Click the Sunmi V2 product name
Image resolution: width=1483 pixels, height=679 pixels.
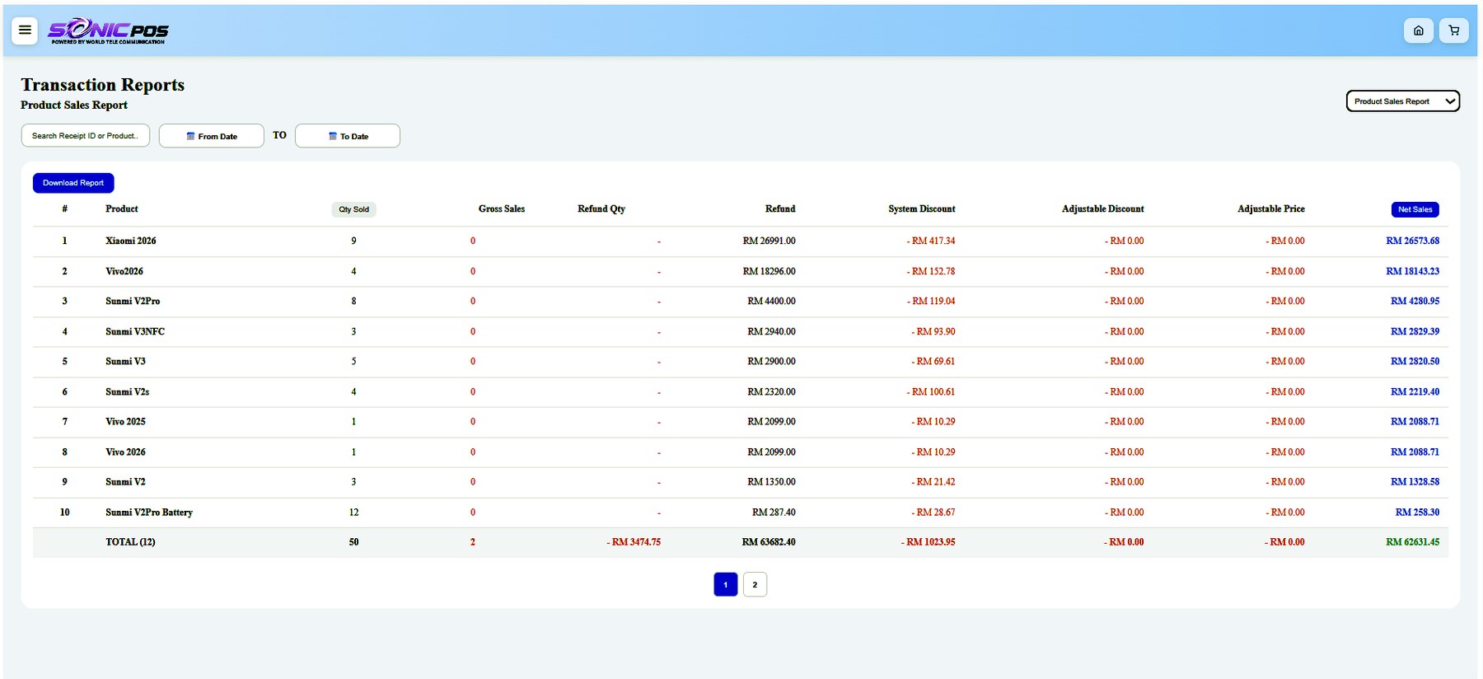125,482
